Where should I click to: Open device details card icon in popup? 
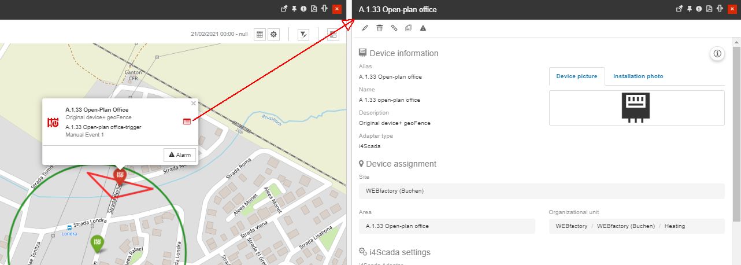pos(187,122)
